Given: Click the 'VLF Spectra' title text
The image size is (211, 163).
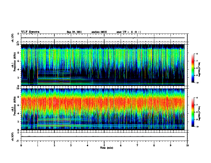Looking at the screenshot, I should coord(30,32).
